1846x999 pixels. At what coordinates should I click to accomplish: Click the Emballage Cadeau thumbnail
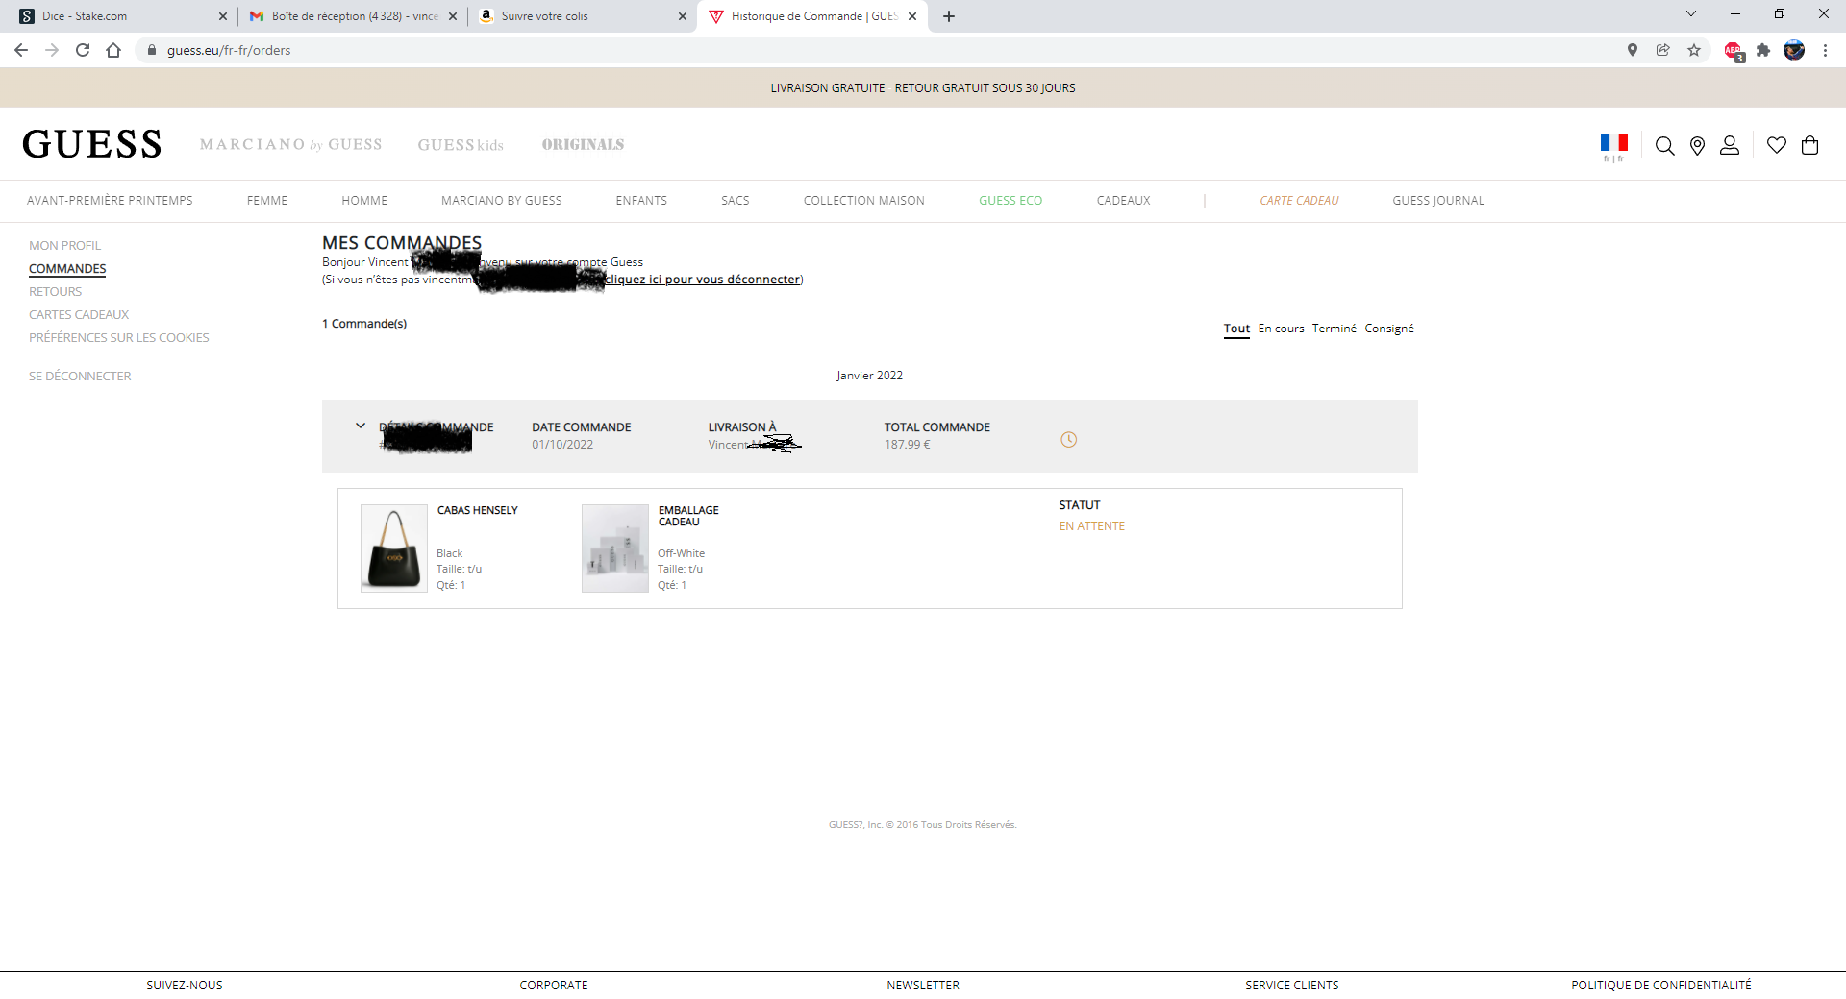pos(615,548)
